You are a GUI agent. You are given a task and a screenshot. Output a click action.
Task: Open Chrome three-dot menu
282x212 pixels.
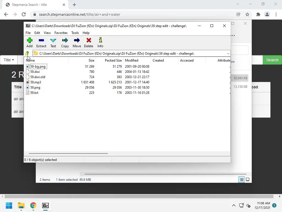276,14
